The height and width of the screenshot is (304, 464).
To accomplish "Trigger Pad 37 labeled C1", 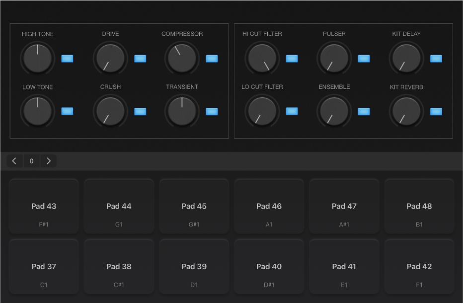I will click(44, 266).
